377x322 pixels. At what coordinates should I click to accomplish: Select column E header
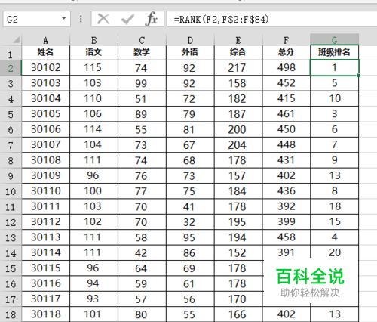[x=238, y=40]
